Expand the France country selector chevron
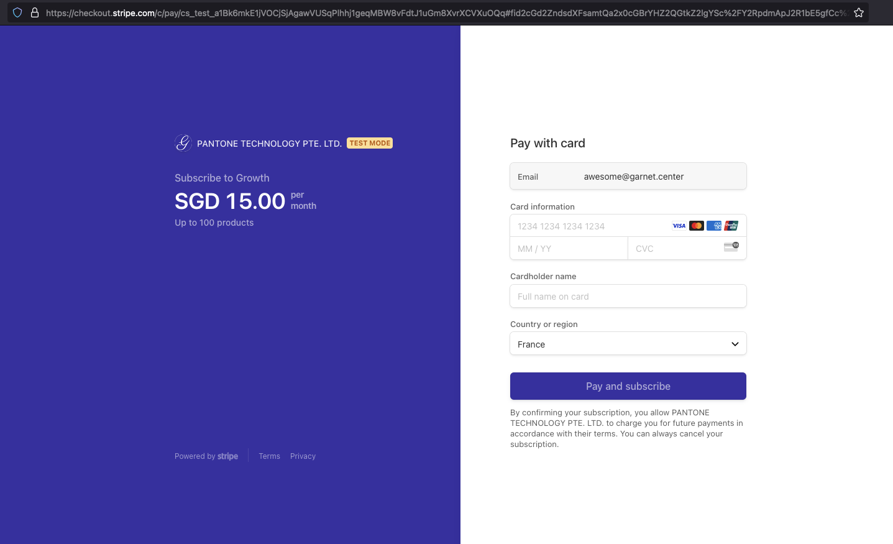The height and width of the screenshot is (544, 893). tap(735, 343)
